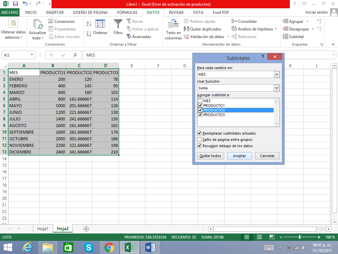Uncheck Reemplazar subtotales actuales
Viewport: 338px width, 254px height.
[199, 133]
